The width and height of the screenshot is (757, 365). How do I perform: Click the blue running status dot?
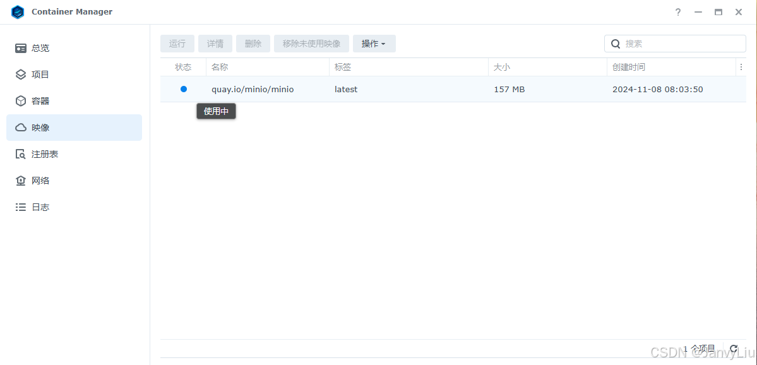[x=183, y=89]
